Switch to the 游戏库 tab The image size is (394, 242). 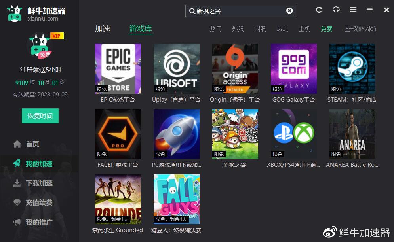pos(141,29)
